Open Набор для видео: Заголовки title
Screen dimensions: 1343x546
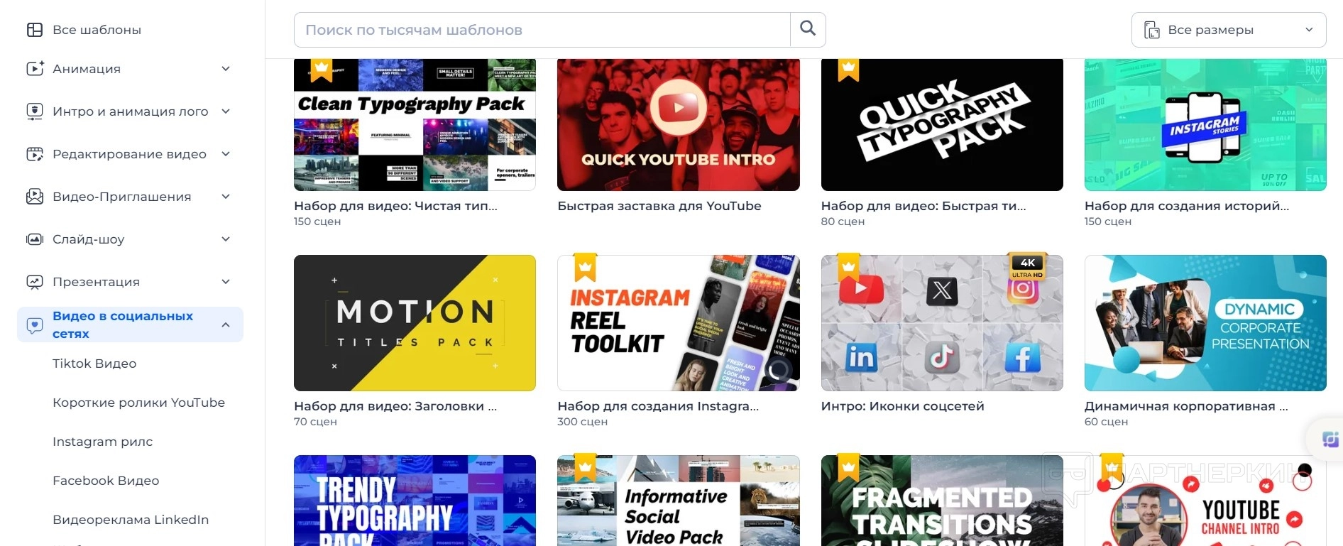(395, 406)
